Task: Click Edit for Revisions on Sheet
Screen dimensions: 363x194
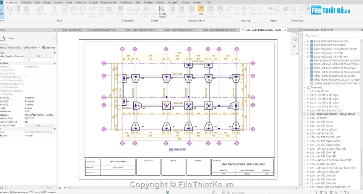Action: [39, 126]
